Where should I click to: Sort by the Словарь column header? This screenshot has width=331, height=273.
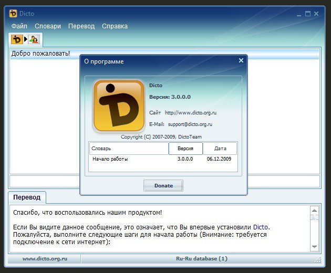pos(129,149)
